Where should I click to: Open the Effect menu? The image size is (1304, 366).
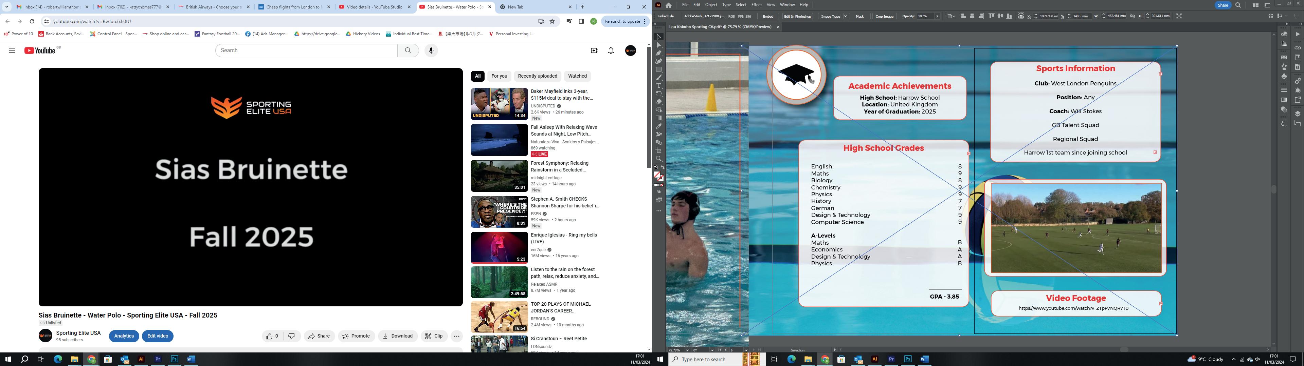tap(756, 5)
